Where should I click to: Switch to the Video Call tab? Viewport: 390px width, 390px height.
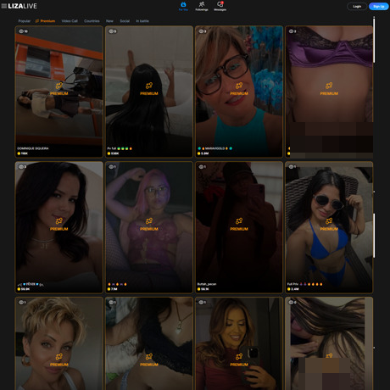pos(70,21)
